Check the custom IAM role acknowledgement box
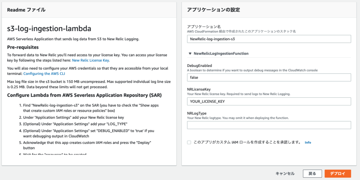360x180 pixels. (x=189, y=142)
